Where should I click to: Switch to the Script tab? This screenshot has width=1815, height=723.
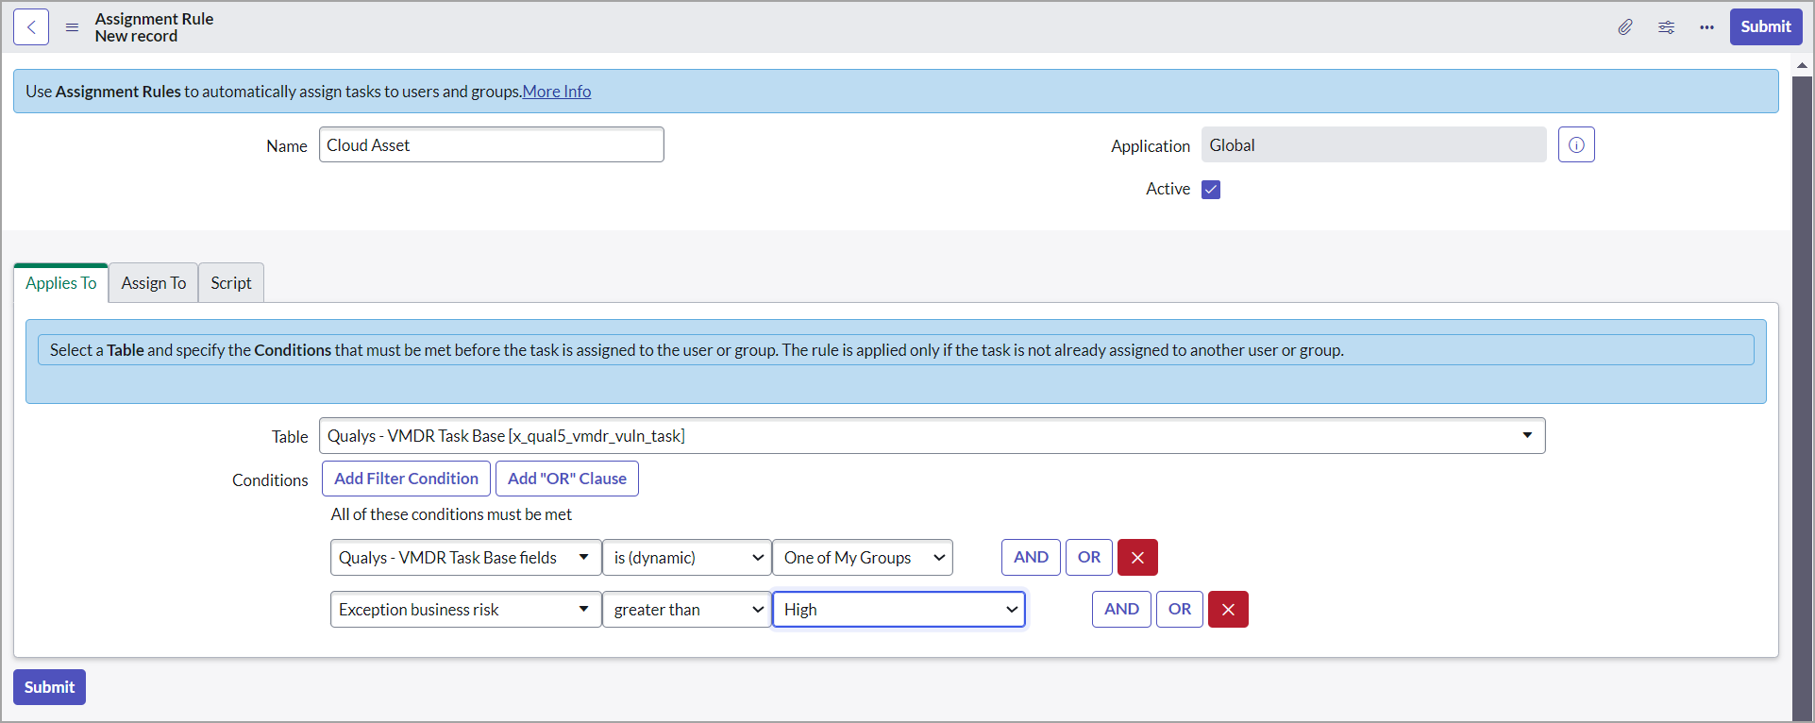coord(230,283)
